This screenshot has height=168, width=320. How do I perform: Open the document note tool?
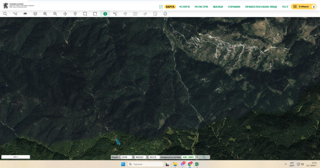[x=155, y=14]
